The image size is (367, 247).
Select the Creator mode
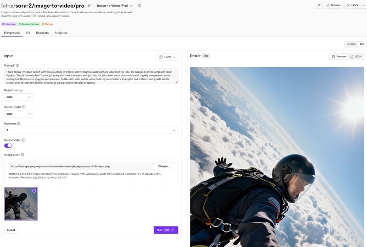point(351,44)
